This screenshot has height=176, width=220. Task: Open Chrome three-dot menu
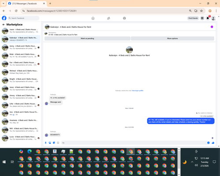click(216, 11)
